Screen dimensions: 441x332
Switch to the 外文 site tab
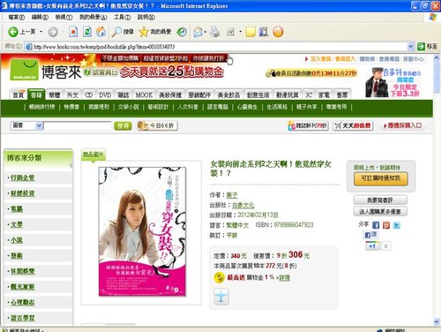pos(72,94)
